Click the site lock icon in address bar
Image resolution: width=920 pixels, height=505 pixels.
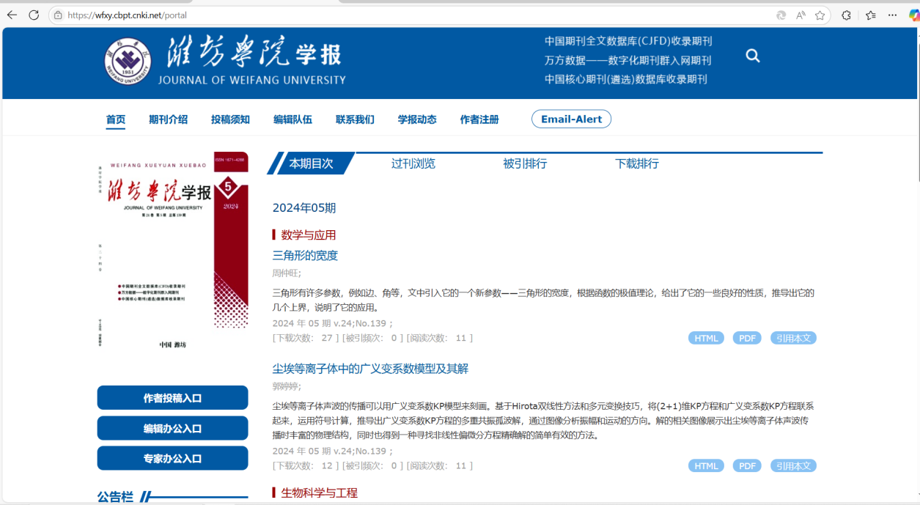tap(58, 15)
